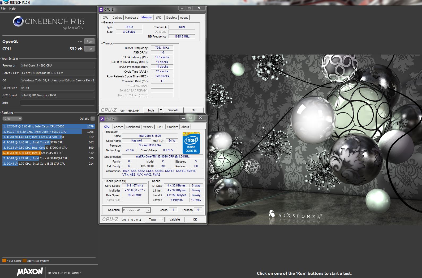This screenshot has width=422, height=278.
Task: Open SPD tab in upper CPU-Z window
Action: (x=158, y=18)
